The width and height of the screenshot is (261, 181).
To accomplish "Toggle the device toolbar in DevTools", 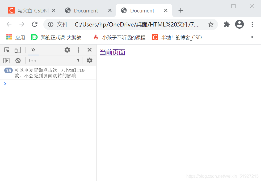I will point(18,50).
